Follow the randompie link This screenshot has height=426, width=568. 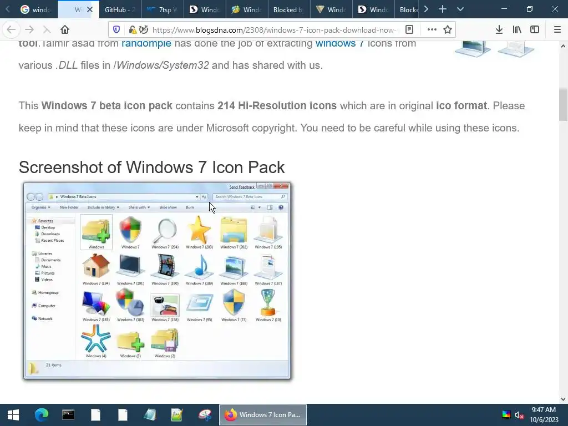tap(146, 43)
